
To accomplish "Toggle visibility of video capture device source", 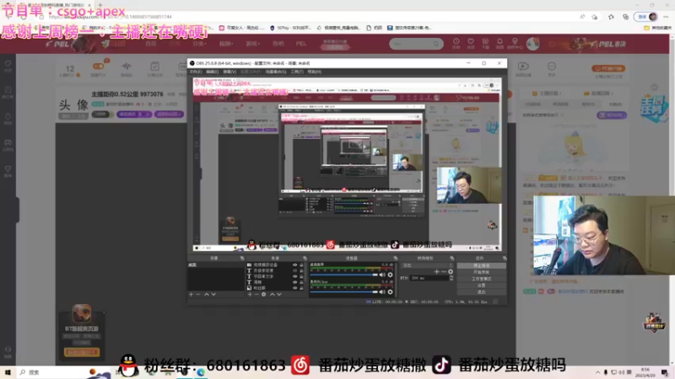I will click(294, 264).
